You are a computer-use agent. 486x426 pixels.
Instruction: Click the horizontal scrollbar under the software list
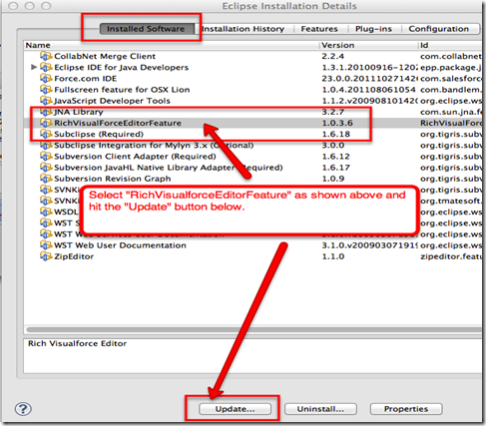tap(254, 329)
